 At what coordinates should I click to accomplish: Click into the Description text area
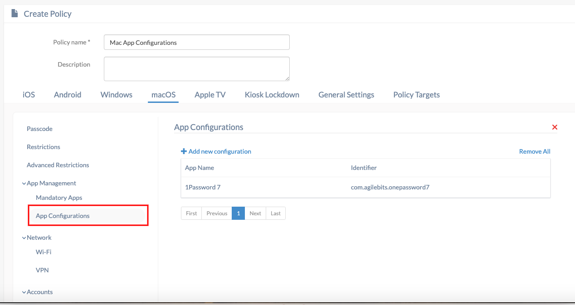[197, 69]
